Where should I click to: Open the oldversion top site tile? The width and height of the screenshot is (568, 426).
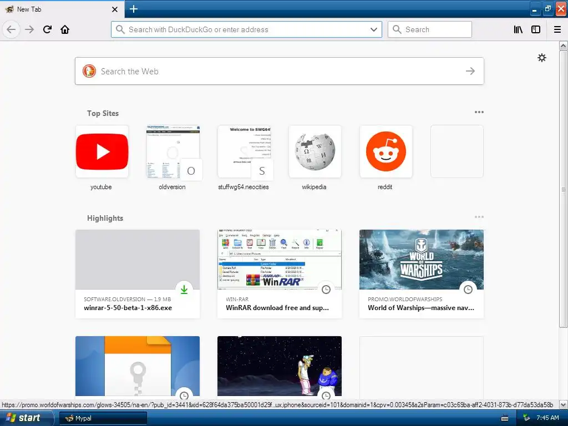tap(173, 151)
